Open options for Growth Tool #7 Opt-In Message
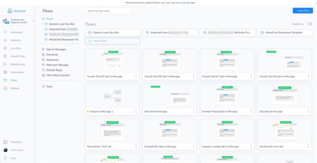317x163 pixels. [x=251, y=76]
